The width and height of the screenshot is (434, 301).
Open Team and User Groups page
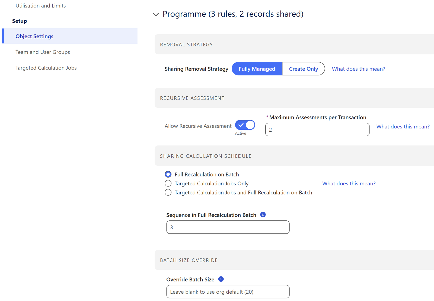point(43,52)
